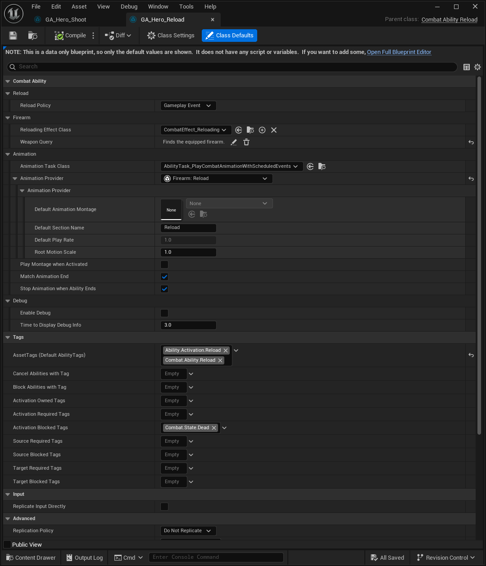Switch to GA_Hero_Shoot tab

[x=66, y=20]
